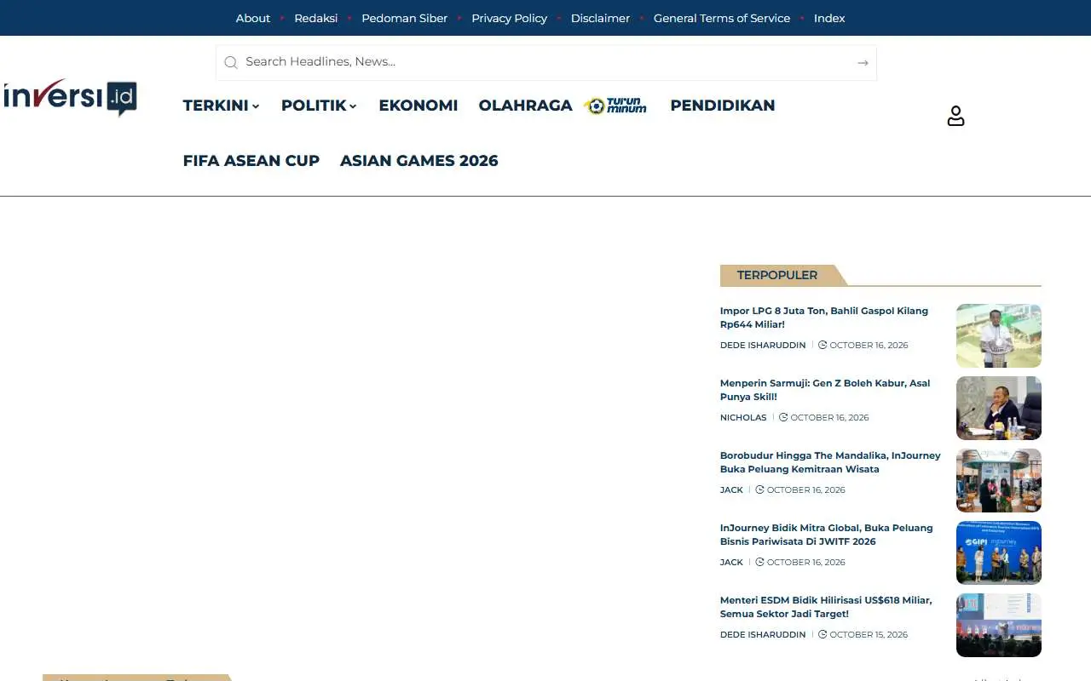Click the clock icon on Impor LPG article
The image size is (1091, 681).
click(x=823, y=346)
